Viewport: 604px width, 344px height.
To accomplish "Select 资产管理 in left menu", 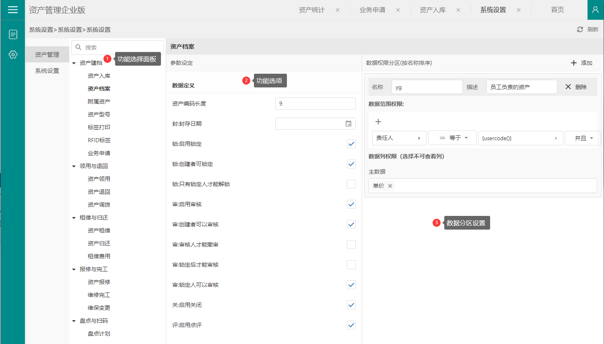I will coord(47,54).
